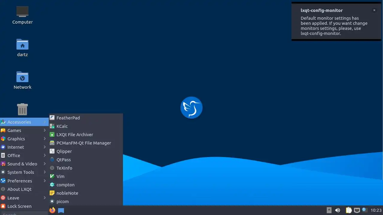Click the blue desktop icon next to Firefox
Image resolution: width=383 pixels, height=215 pixels.
click(x=61, y=210)
